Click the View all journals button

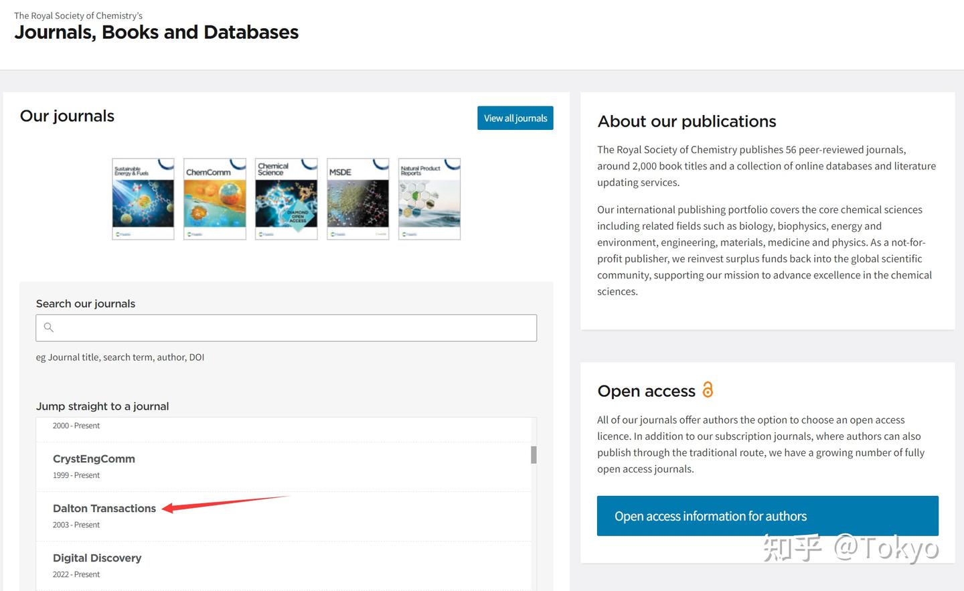tap(515, 118)
